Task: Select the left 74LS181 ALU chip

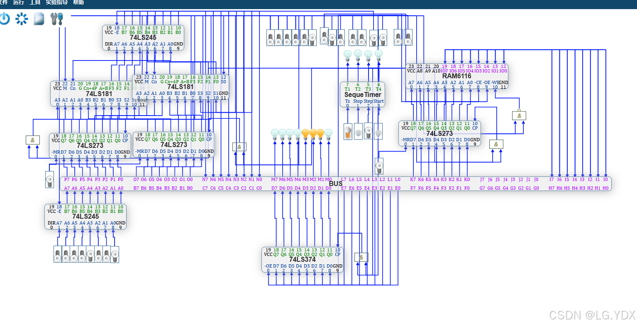Action: pos(99,94)
